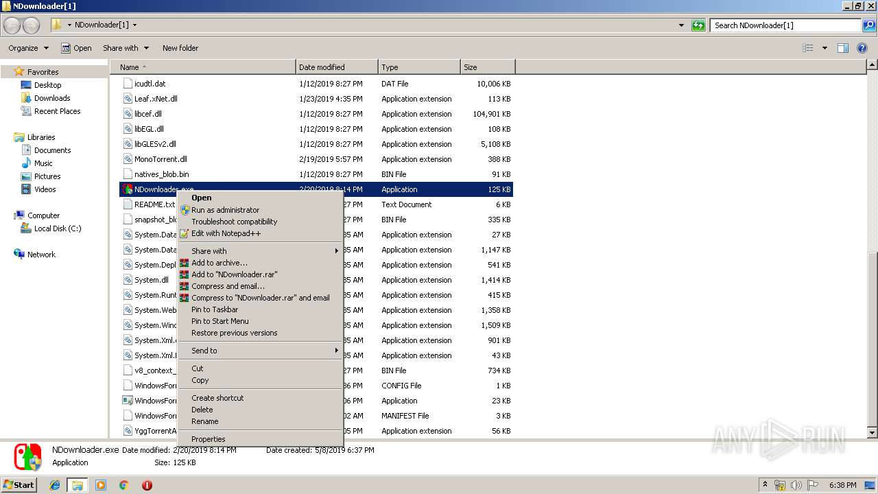
Task: Select Create shortcut entry
Action: click(260, 398)
